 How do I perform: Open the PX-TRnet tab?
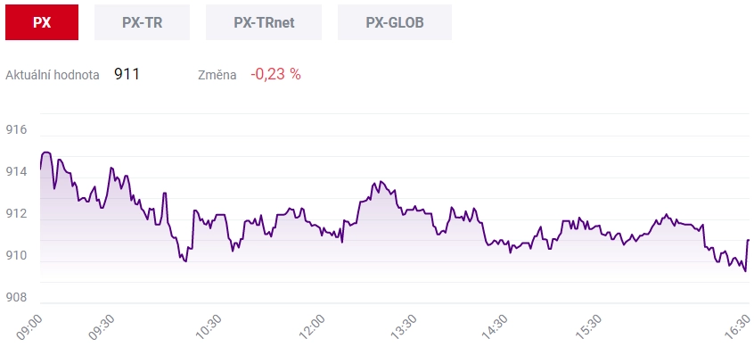[x=264, y=22]
